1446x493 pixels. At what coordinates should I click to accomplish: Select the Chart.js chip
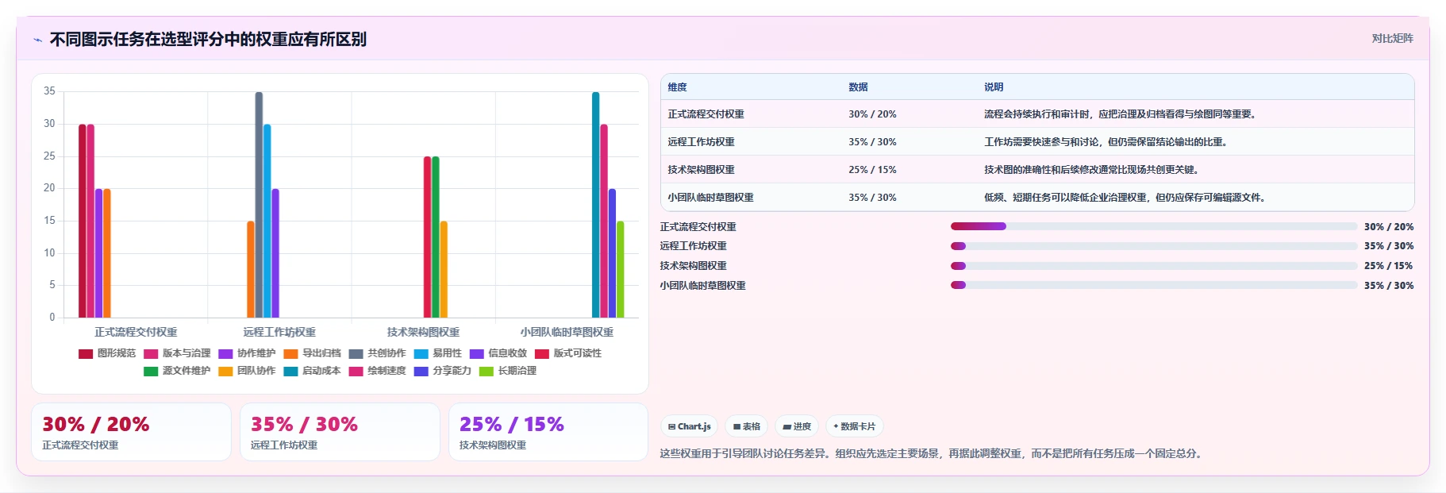tap(689, 426)
